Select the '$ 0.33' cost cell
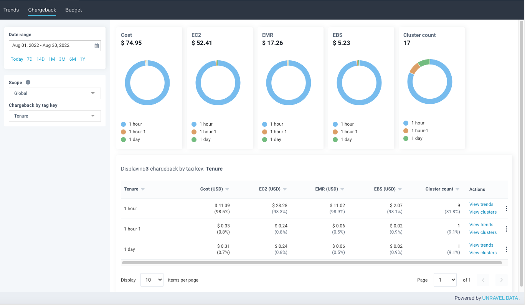The image size is (525, 305). click(223, 226)
